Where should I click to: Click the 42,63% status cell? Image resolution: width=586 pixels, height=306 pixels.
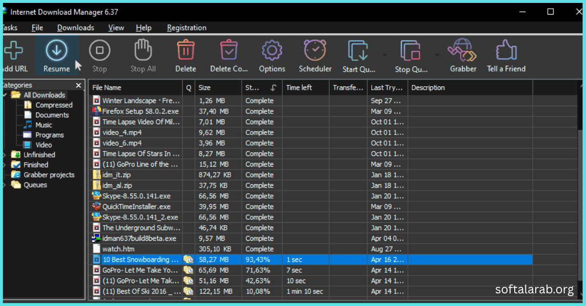tap(262, 281)
